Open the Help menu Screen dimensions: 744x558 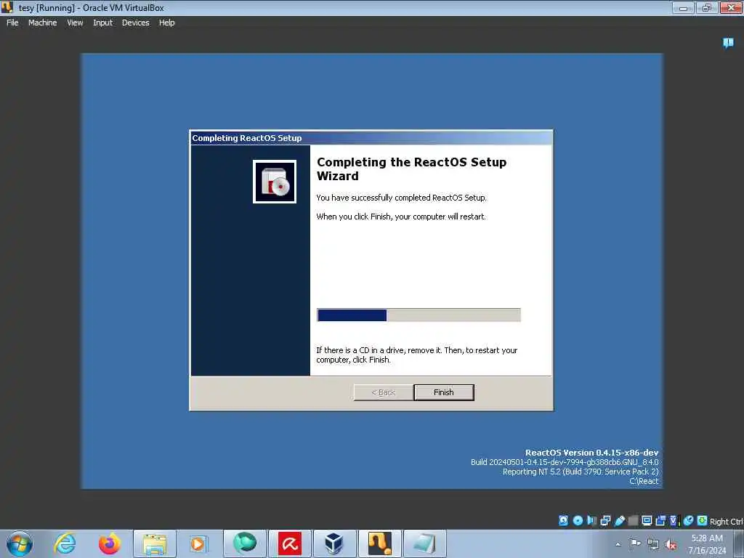point(166,23)
